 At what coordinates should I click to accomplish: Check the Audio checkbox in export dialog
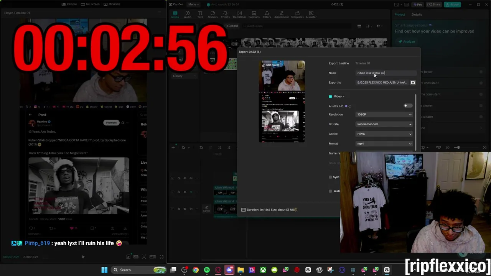tap(330, 191)
